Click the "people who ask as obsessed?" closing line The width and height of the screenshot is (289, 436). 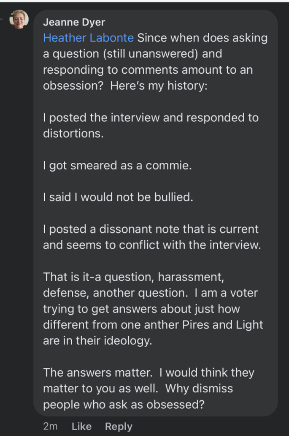click(126, 405)
